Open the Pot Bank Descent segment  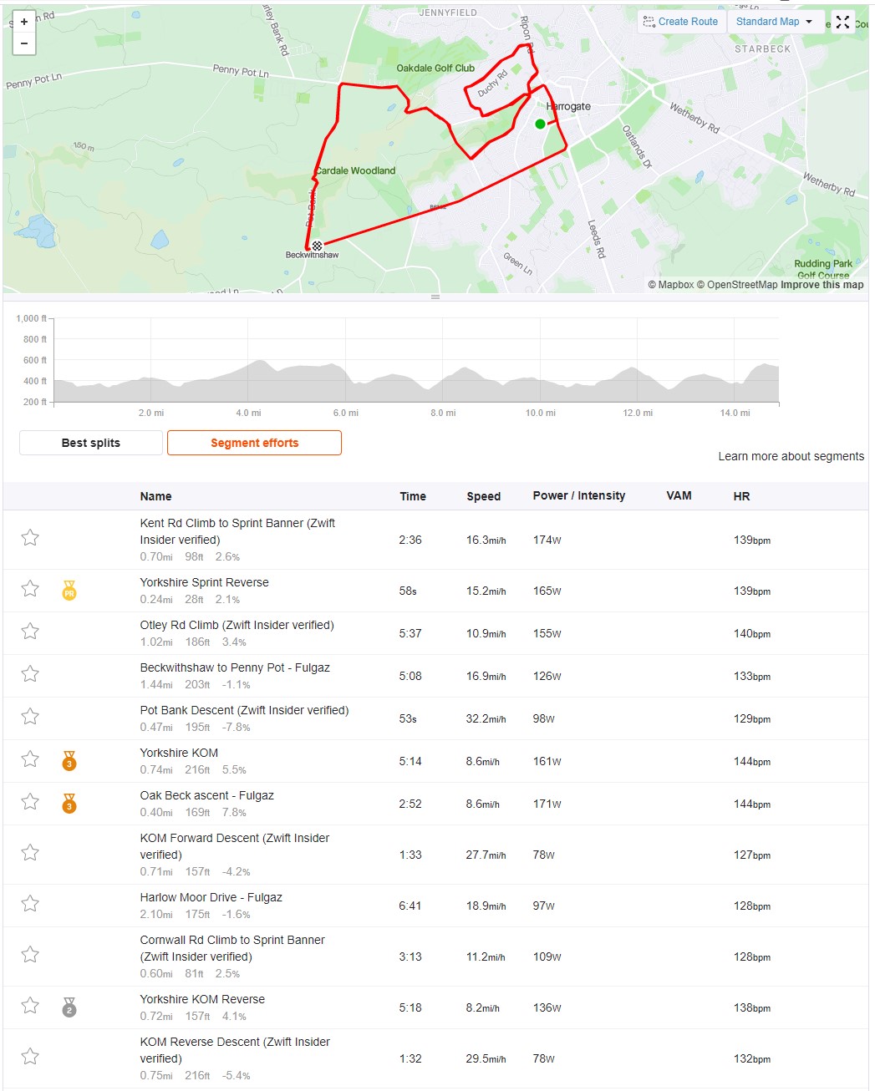(x=244, y=710)
